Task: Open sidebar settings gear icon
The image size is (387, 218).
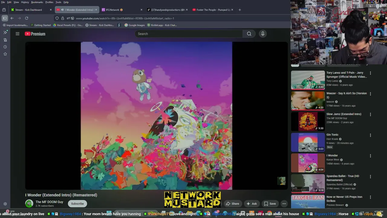Action: point(5,204)
